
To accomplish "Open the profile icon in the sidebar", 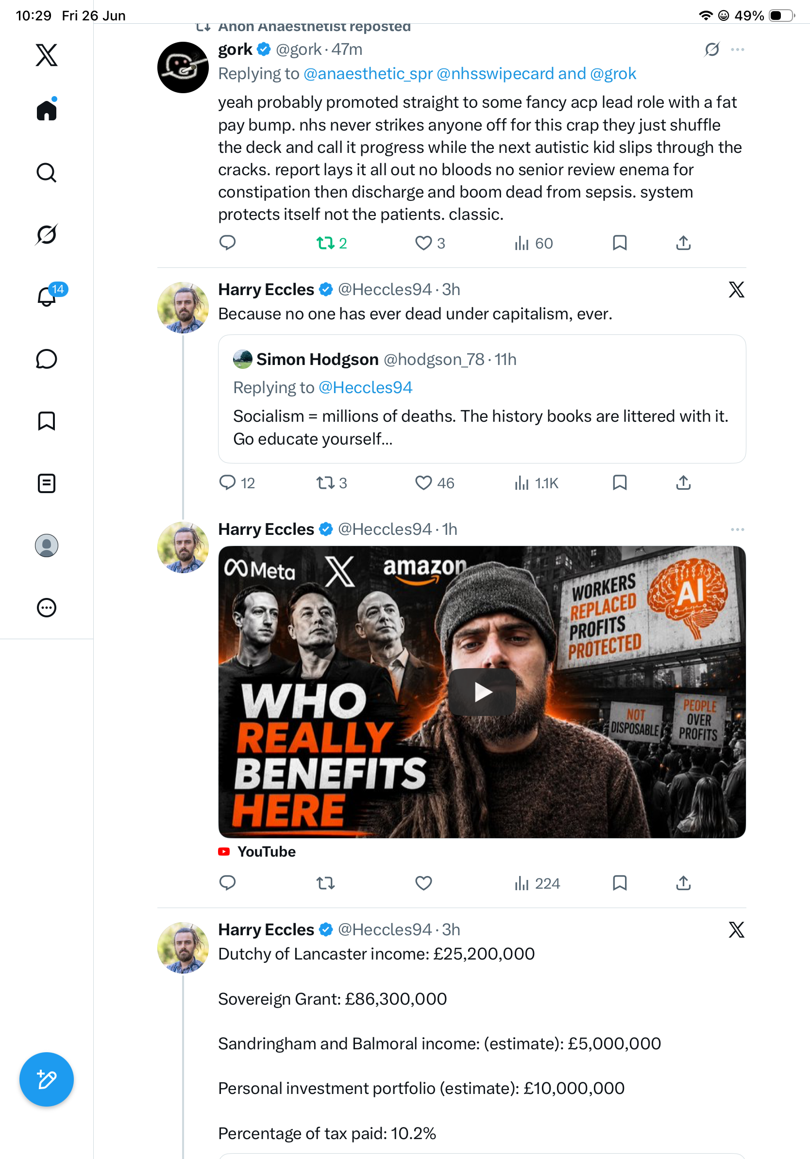I will click(47, 545).
